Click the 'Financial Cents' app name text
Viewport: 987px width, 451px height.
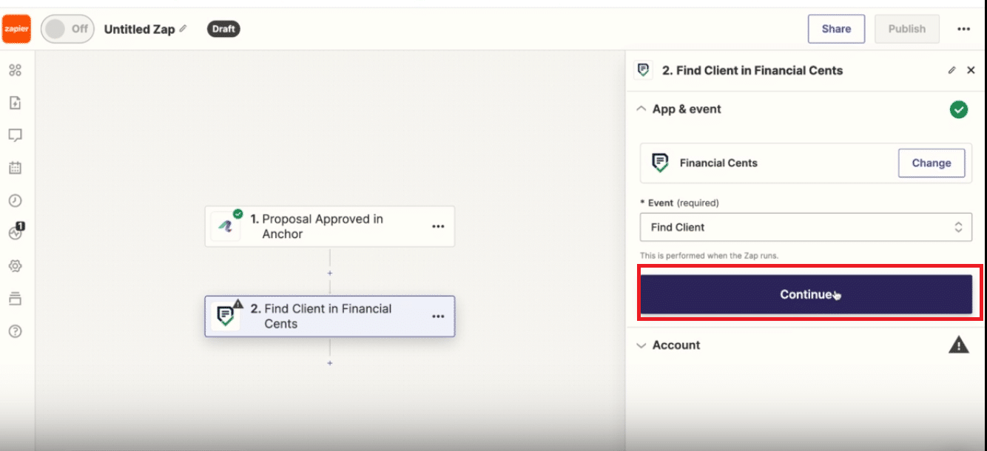click(x=718, y=163)
